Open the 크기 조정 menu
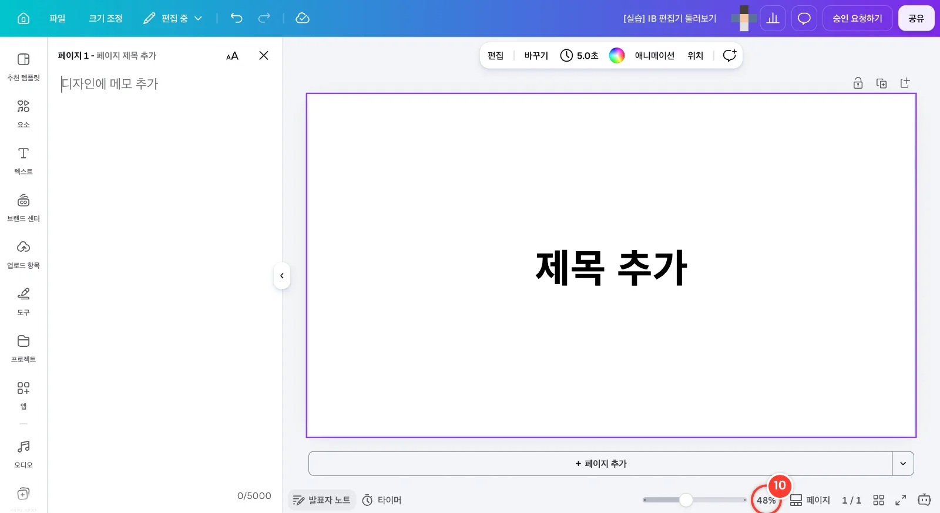Screen dimensions: 940x513 tap(106, 18)
